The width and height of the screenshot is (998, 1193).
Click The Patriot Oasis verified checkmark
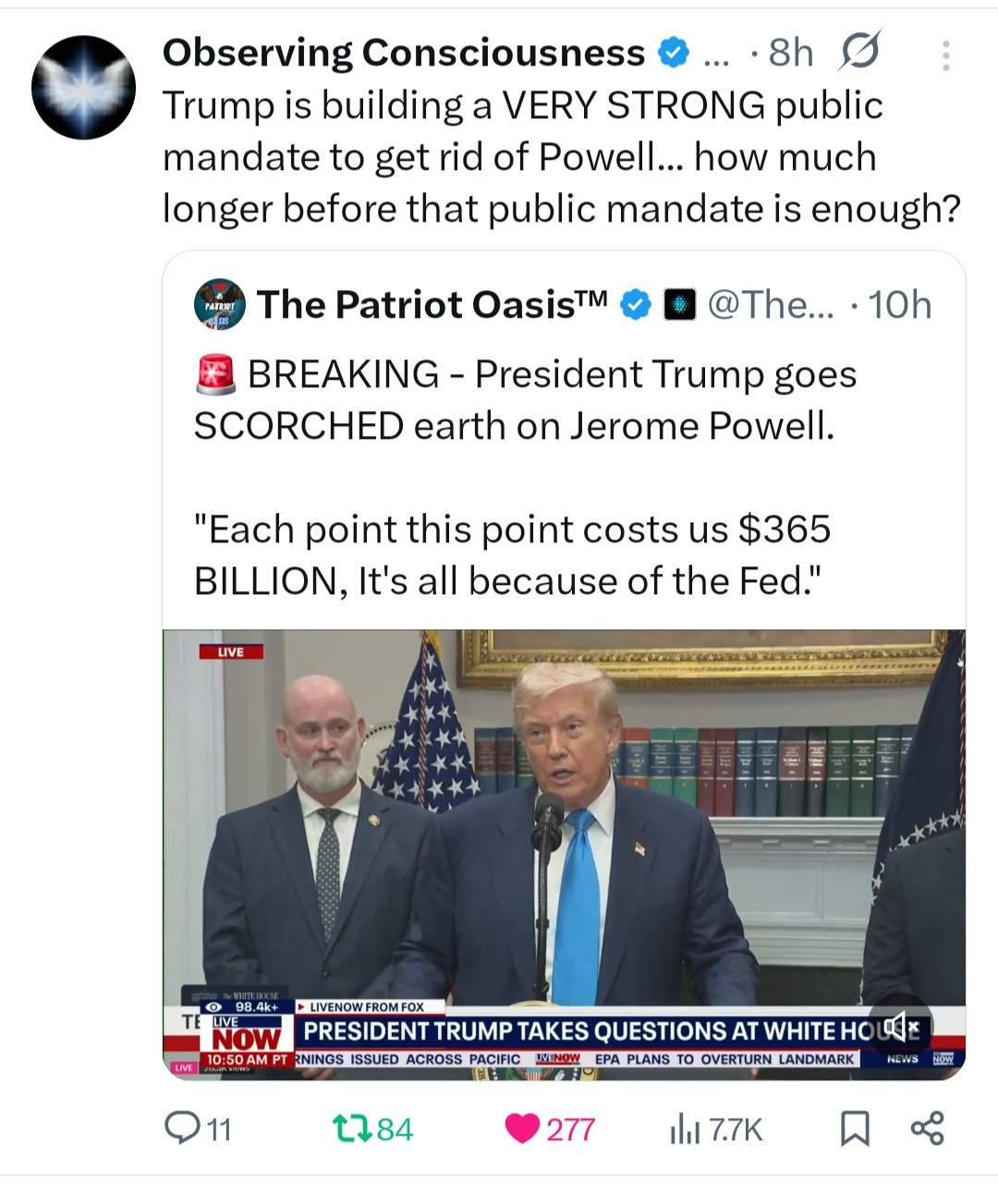(635, 305)
